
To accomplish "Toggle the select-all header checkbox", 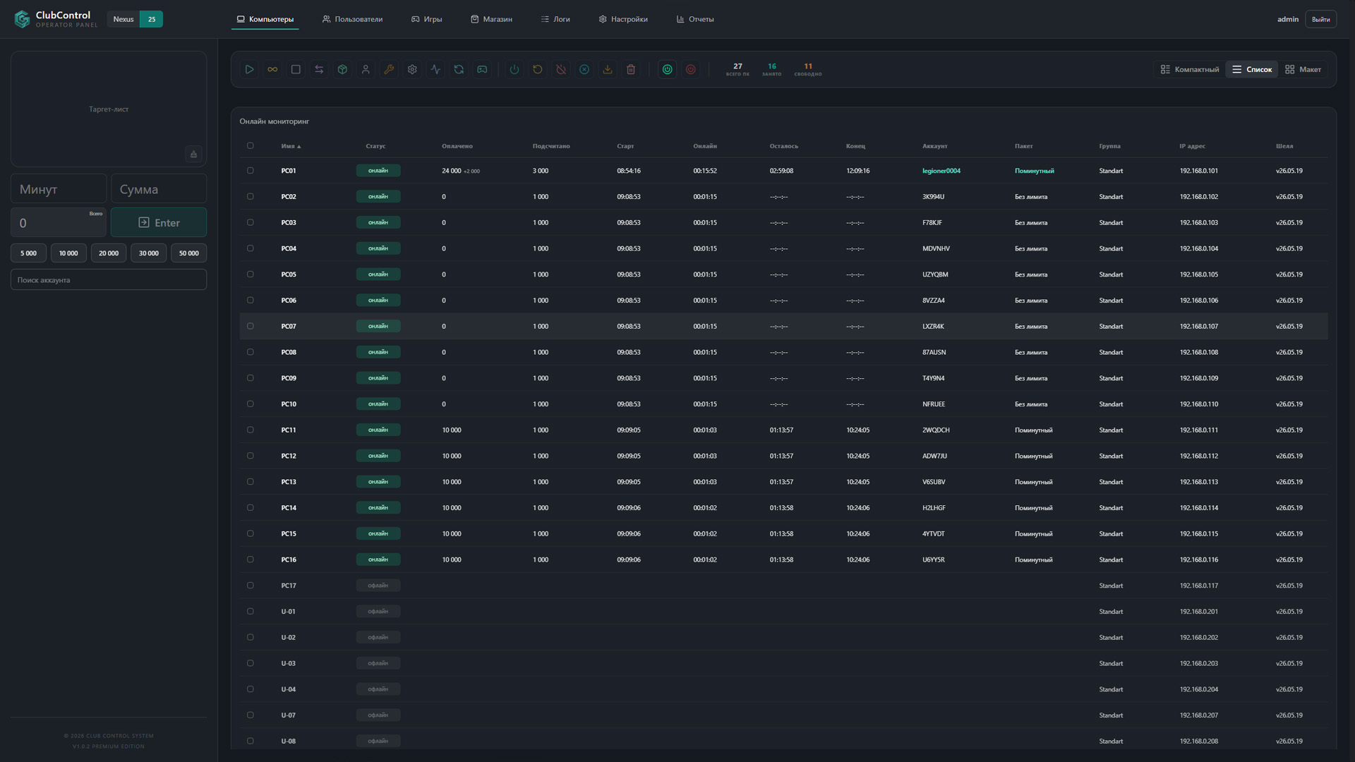I will [250, 146].
